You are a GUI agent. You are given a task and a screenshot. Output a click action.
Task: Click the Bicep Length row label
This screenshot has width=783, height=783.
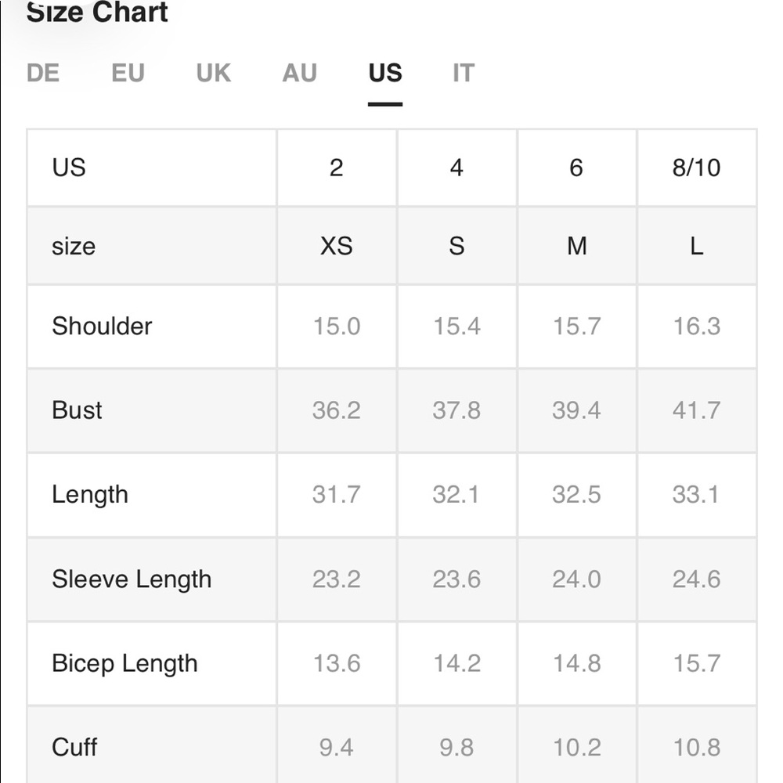124,664
